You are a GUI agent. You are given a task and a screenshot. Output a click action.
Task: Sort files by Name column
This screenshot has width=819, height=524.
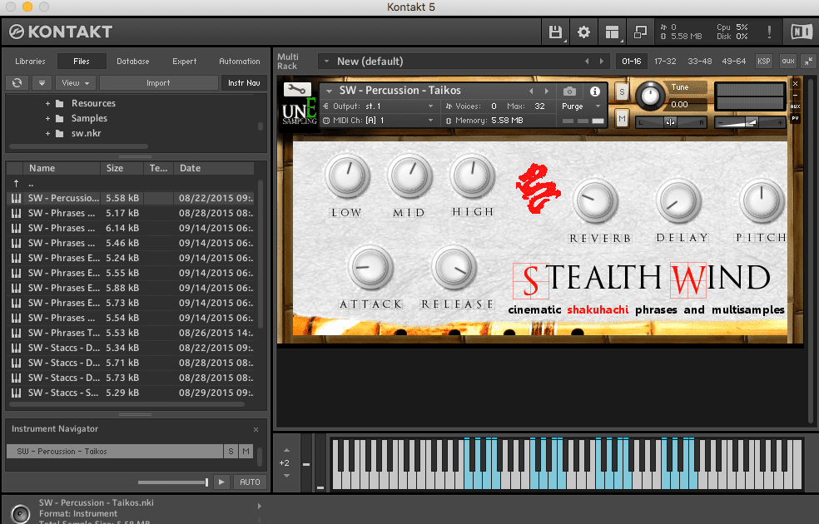(62, 168)
